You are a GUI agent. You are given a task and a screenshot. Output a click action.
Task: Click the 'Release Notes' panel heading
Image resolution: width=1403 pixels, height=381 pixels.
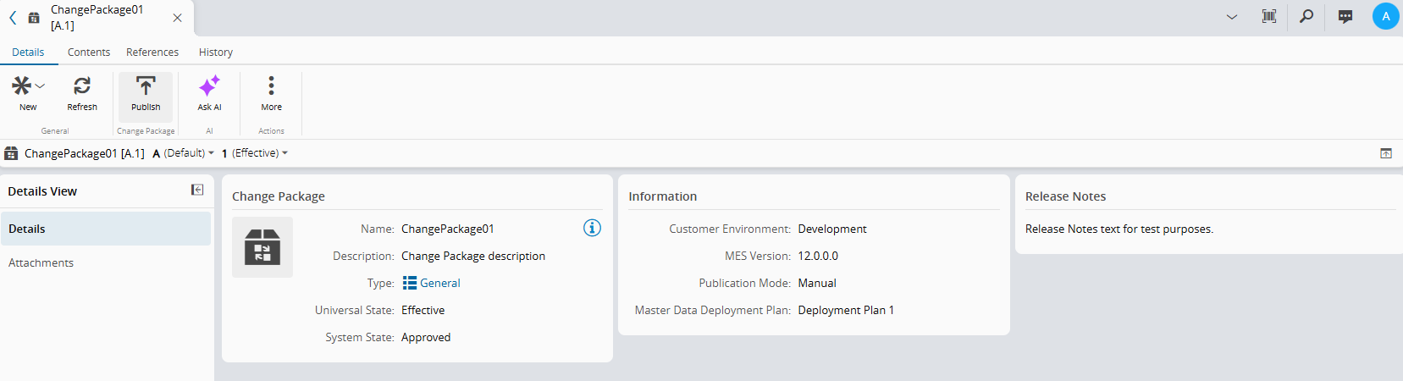click(x=1065, y=196)
